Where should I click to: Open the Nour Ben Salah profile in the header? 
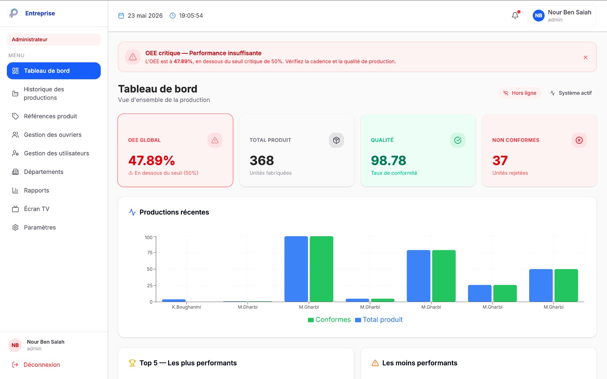click(562, 16)
